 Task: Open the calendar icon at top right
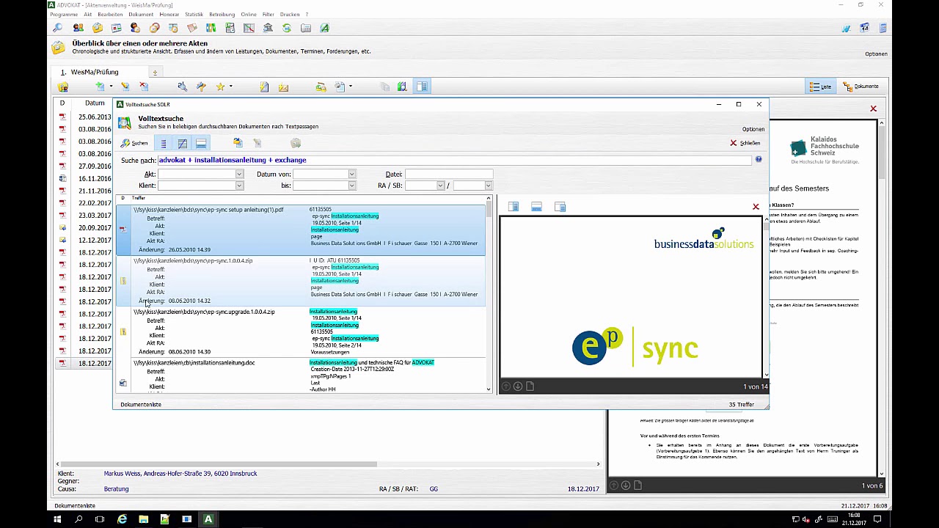pyautogui.click(x=865, y=28)
